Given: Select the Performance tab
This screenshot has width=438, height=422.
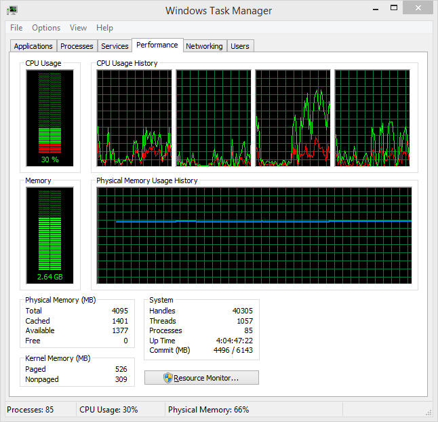Looking at the screenshot, I should pos(157,45).
